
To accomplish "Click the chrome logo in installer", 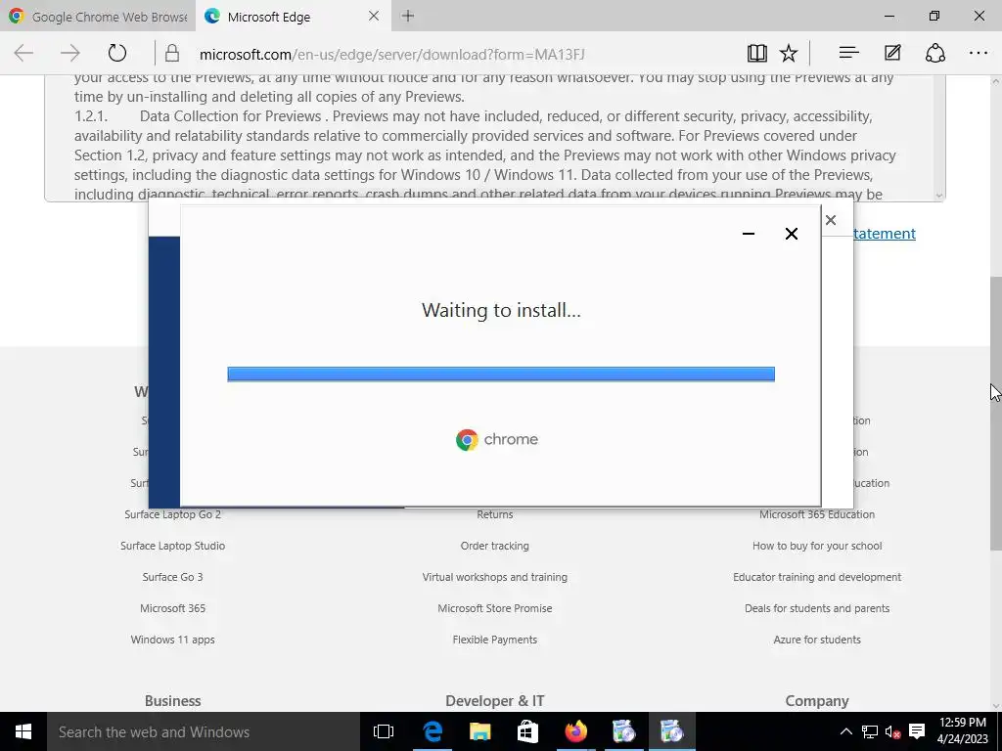I will pyautogui.click(x=497, y=439).
